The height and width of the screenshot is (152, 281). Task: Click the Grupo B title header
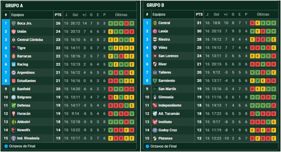coord(155,5)
